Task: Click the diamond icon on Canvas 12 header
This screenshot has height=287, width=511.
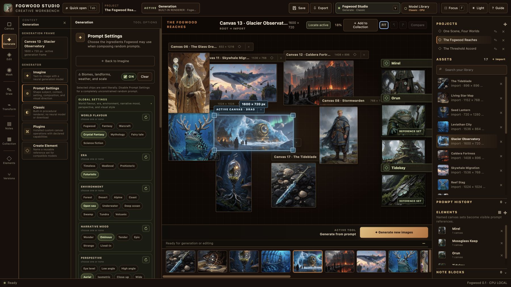Action: (x=355, y=55)
